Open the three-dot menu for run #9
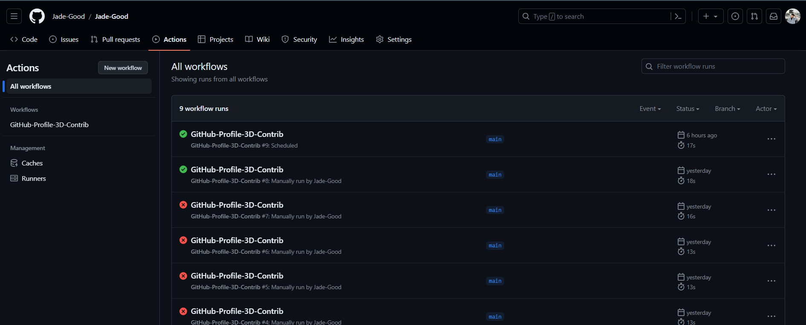 pyautogui.click(x=771, y=139)
